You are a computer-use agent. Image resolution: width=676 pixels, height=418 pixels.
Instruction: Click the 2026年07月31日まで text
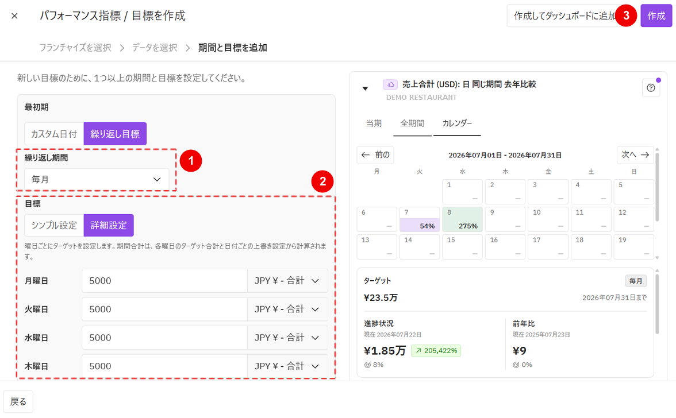[614, 298]
